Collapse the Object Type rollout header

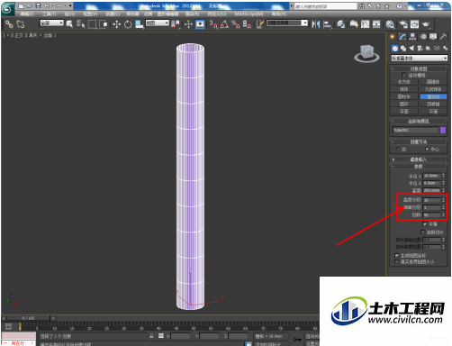(419, 68)
